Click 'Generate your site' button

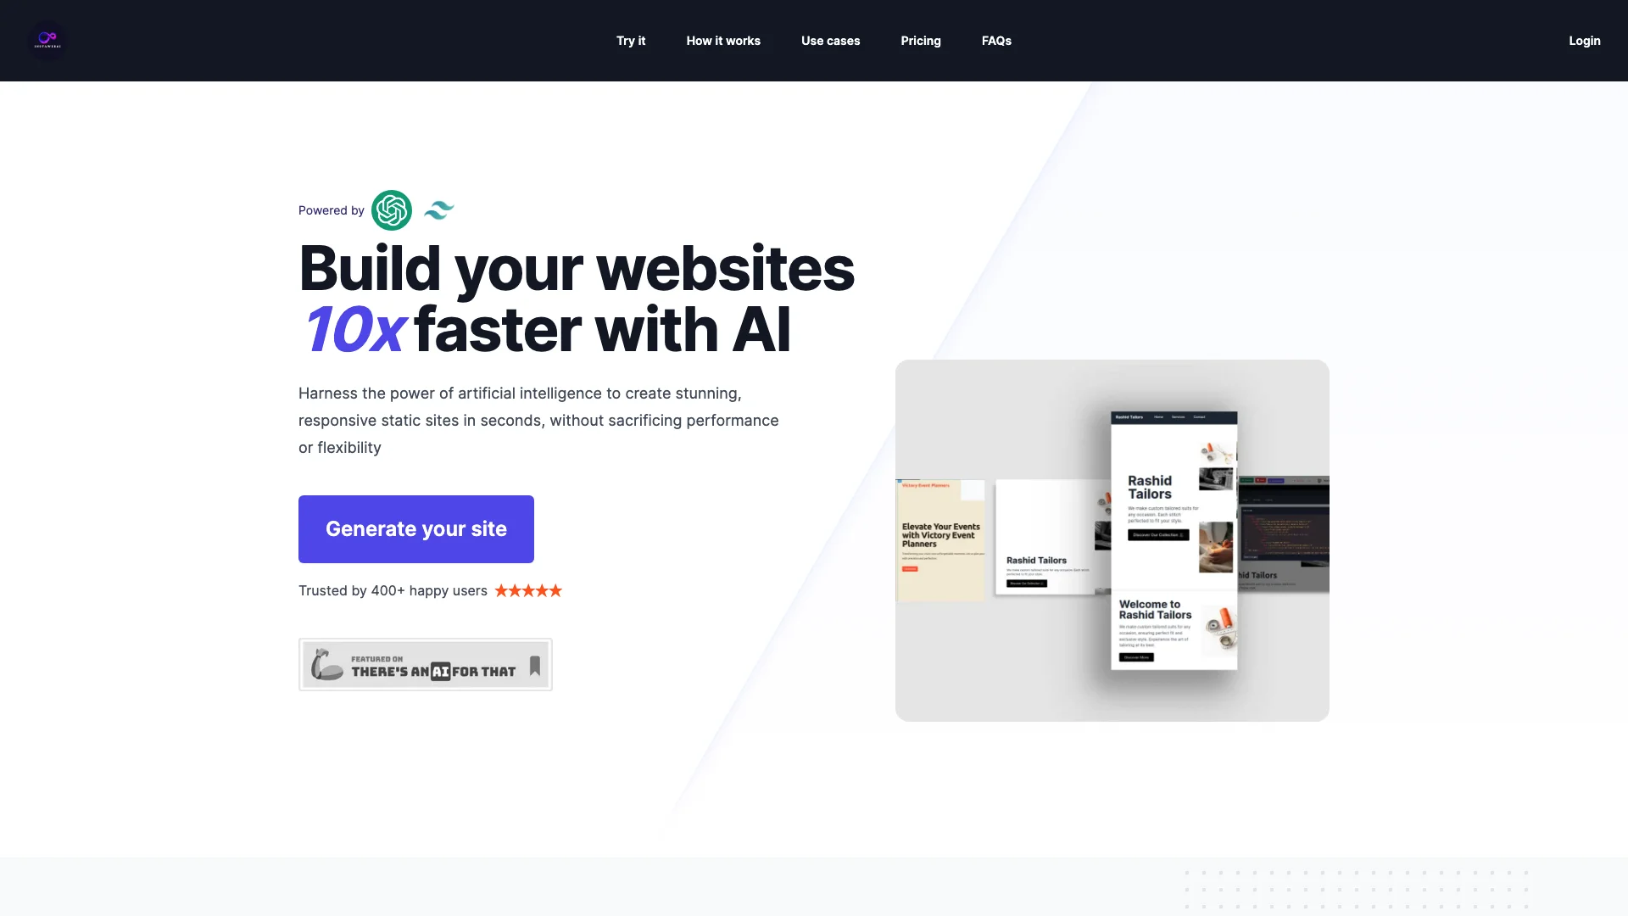[416, 529]
